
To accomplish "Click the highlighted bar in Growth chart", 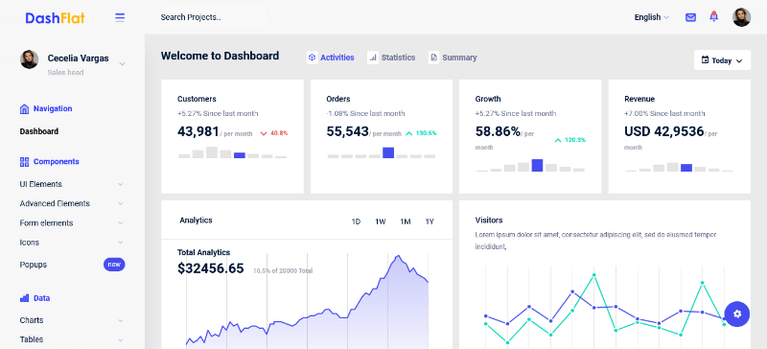I will pyautogui.click(x=537, y=165).
